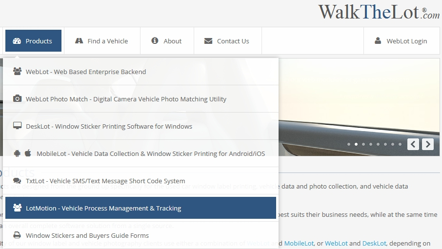This screenshot has width=442, height=249.
Task: Click the chat bubbles icon beside TxtLot
Action: (x=17, y=181)
